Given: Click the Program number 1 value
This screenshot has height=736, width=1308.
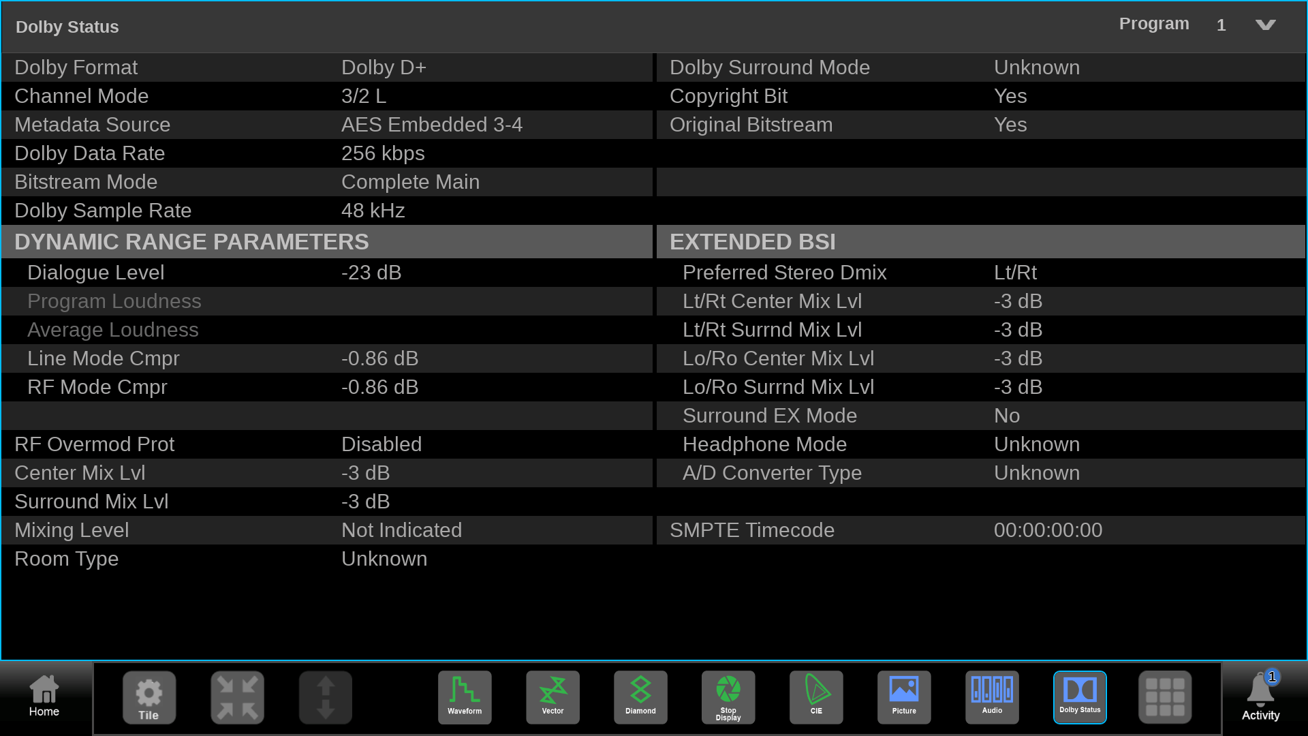Looking at the screenshot, I should point(1221,25).
